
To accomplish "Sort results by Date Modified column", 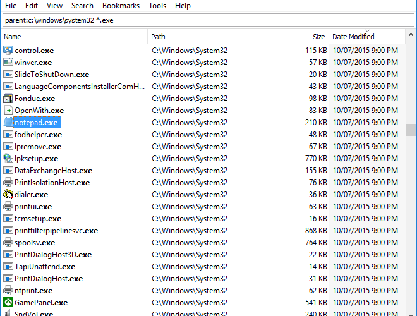I will tap(353, 37).
